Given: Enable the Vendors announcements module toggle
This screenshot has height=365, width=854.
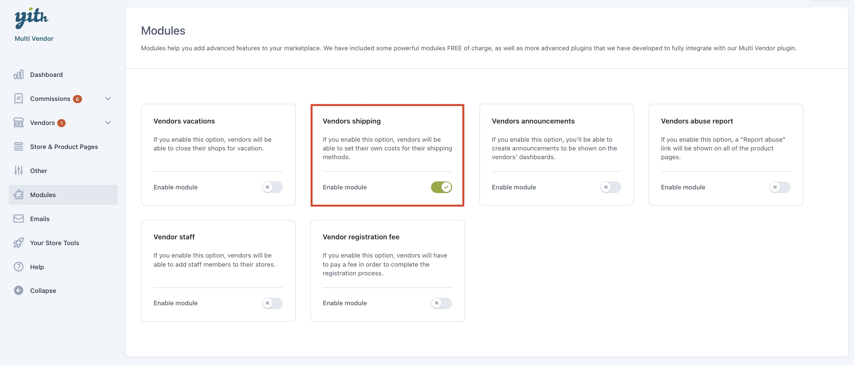Looking at the screenshot, I should 611,187.
